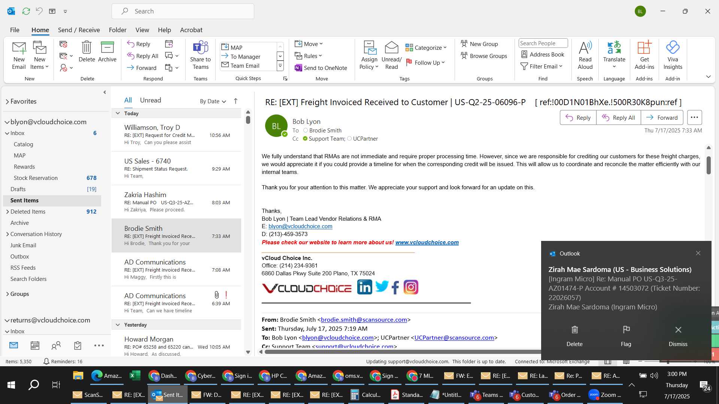This screenshot has height=404, width=719.
Task: Open Zoom from the taskbar
Action: [605, 395]
